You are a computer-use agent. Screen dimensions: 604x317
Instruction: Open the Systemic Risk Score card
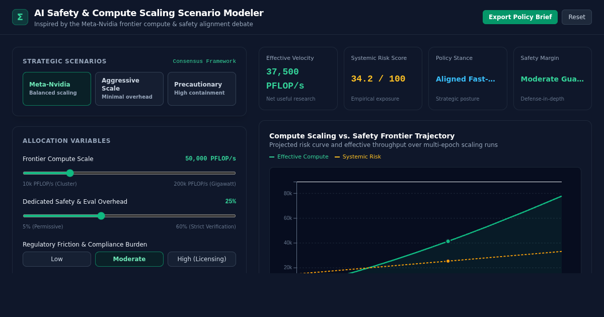[x=383, y=78]
